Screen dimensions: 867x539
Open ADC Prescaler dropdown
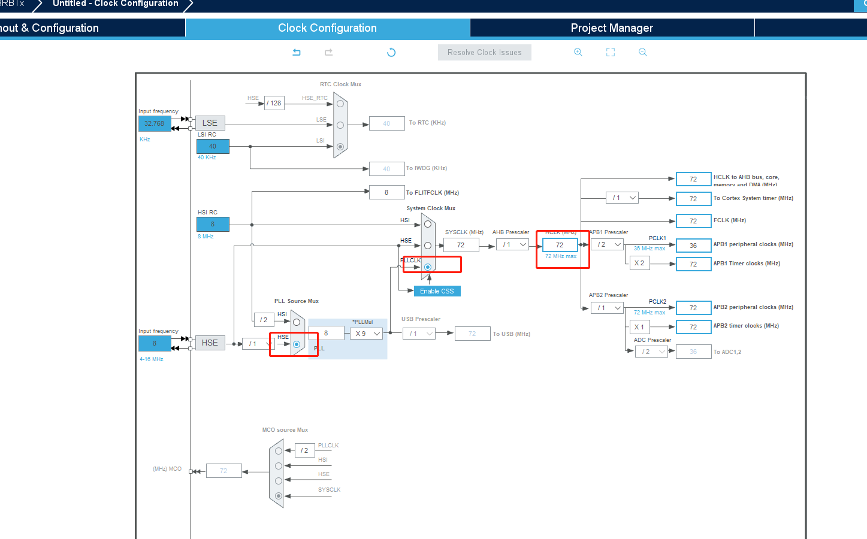pyautogui.click(x=651, y=352)
